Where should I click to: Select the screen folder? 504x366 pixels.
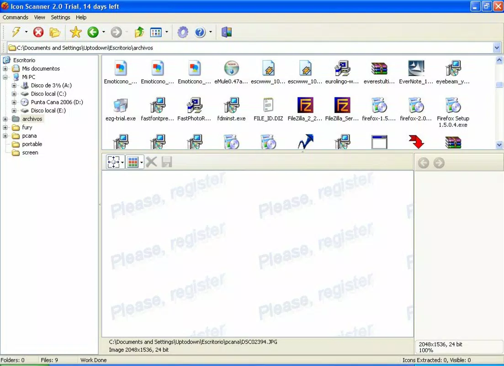coord(30,153)
